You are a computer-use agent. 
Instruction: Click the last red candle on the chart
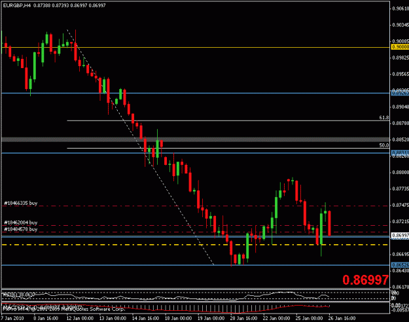pos(329,223)
